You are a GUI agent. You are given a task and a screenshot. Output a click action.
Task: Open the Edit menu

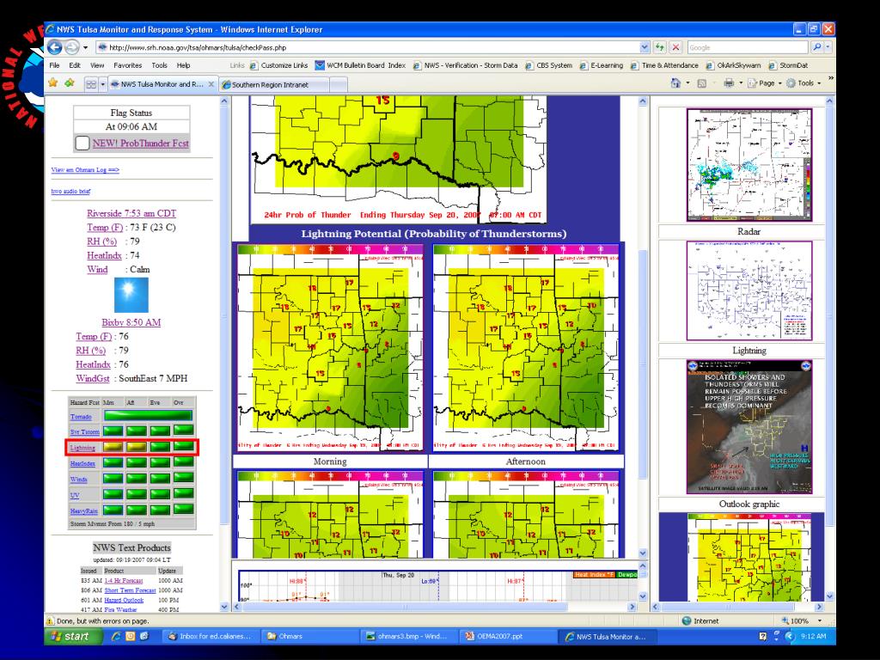[75, 65]
